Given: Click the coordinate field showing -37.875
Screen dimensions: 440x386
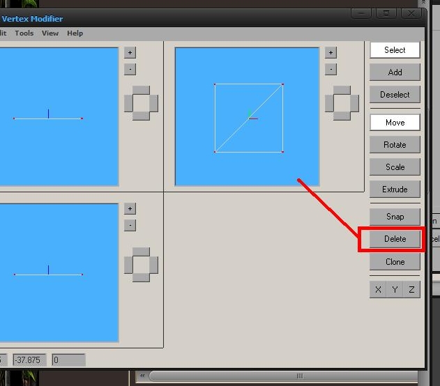Looking at the screenshot, I should coord(29,360).
